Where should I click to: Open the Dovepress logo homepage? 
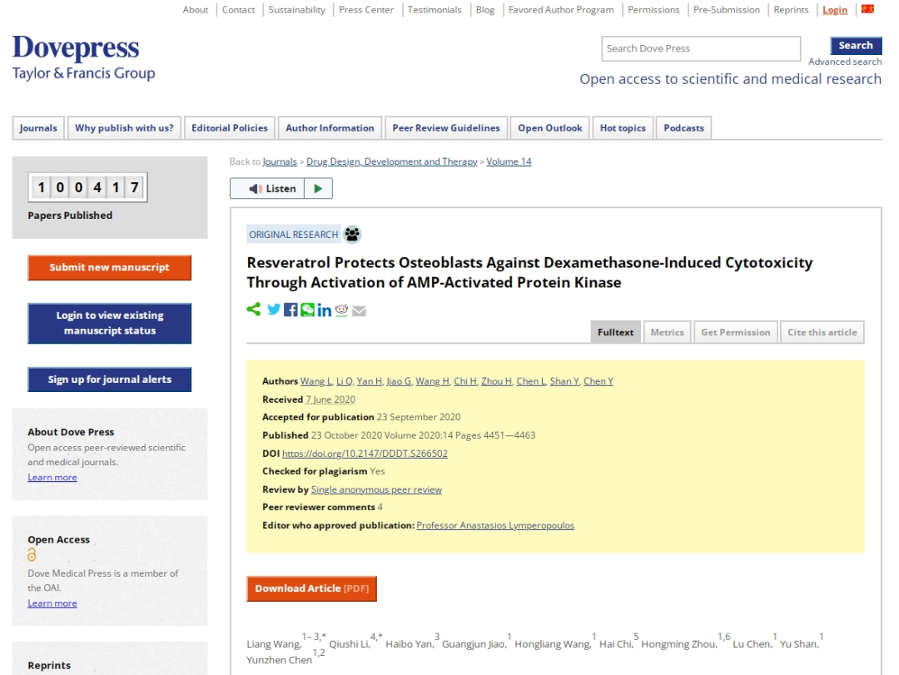click(83, 57)
